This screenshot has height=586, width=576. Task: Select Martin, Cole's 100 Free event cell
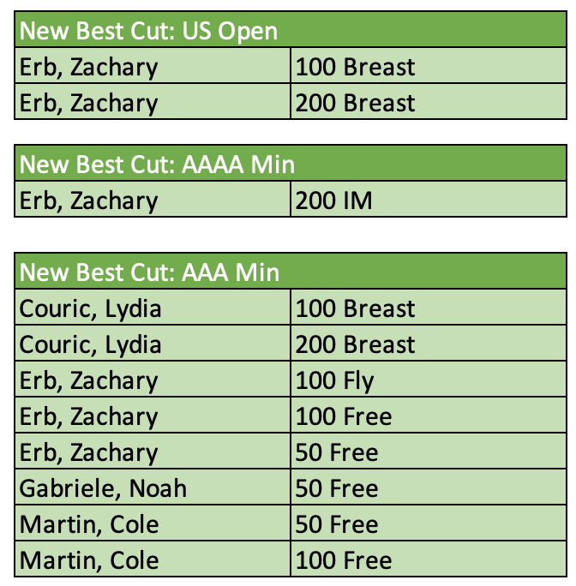click(x=343, y=560)
